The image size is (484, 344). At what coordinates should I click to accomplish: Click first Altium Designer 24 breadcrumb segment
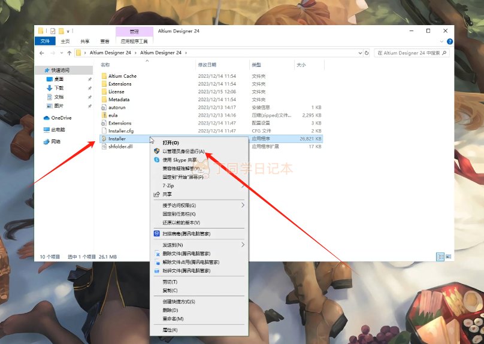pyautogui.click(x=110, y=53)
